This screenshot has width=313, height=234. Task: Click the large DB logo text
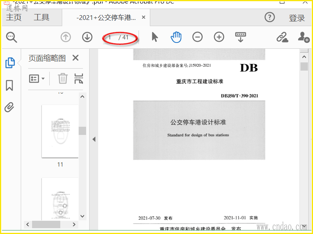(249, 68)
